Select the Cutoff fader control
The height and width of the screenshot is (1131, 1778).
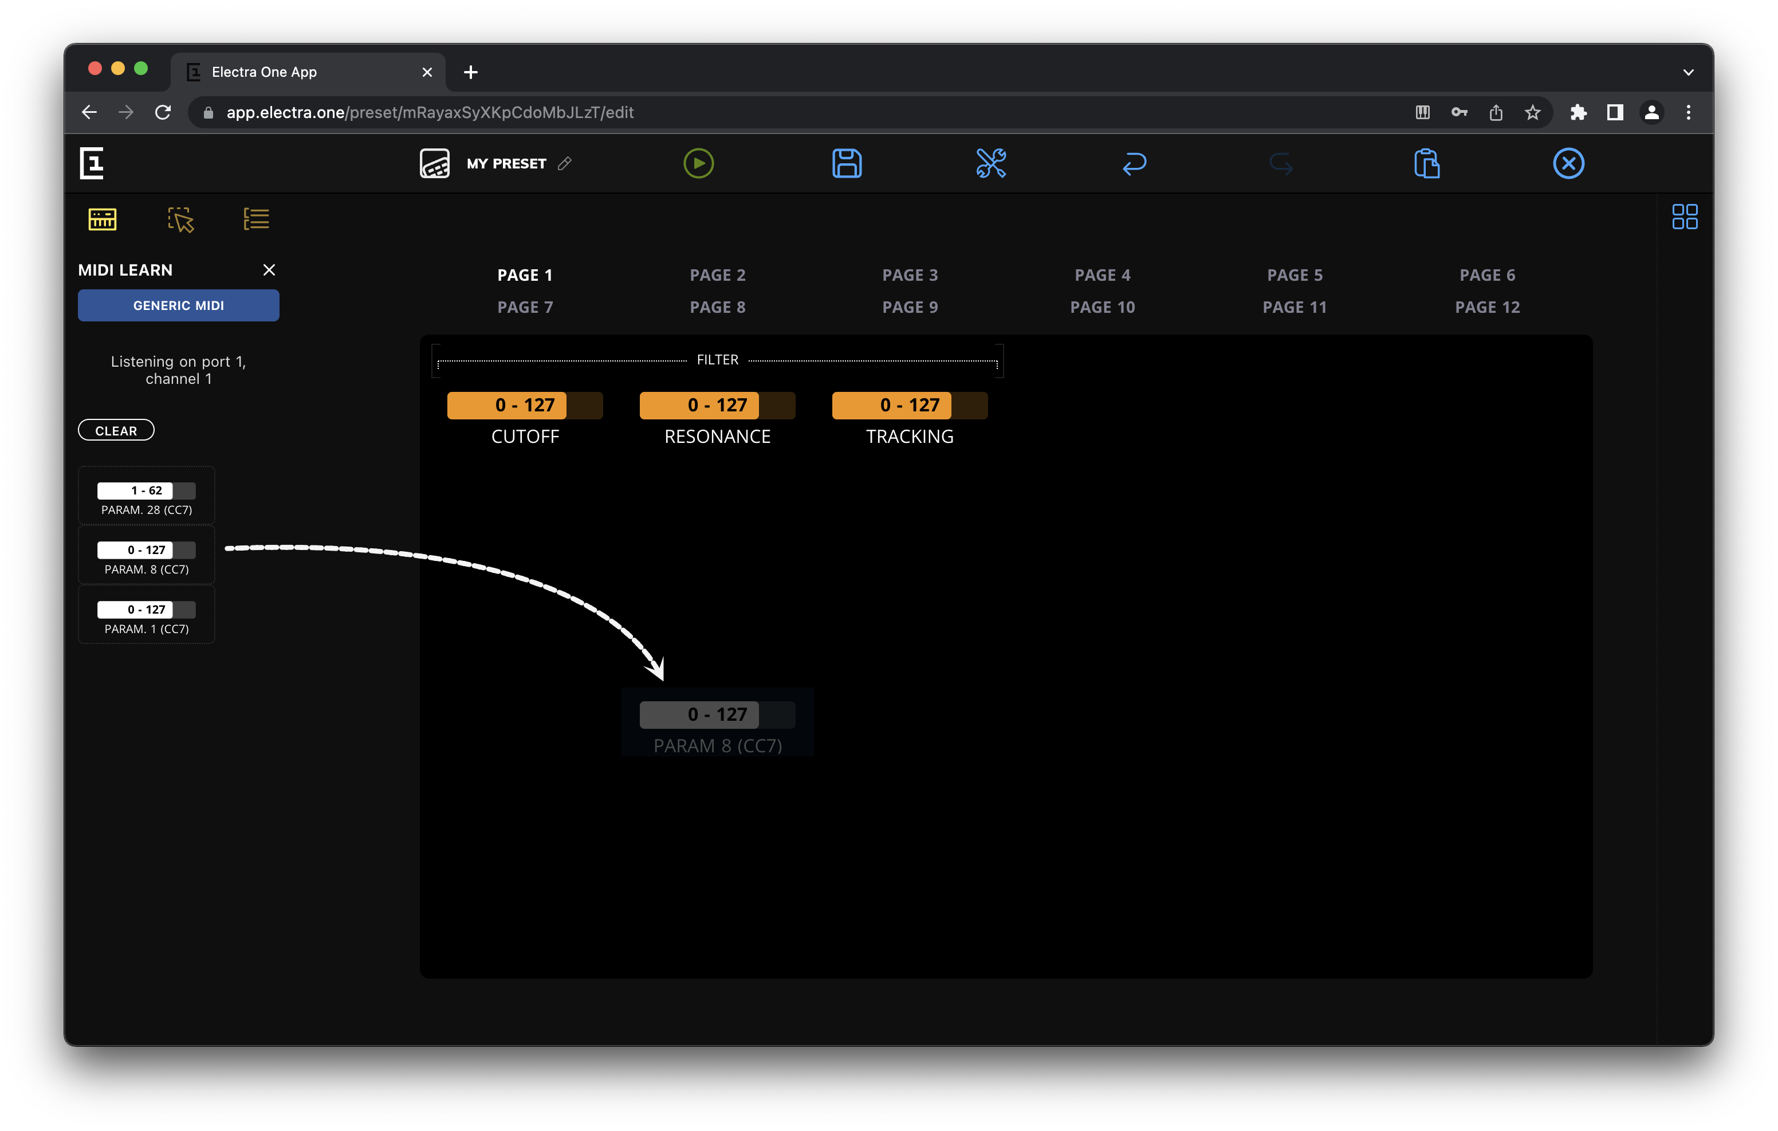pyautogui.click(x=524, y=406)
